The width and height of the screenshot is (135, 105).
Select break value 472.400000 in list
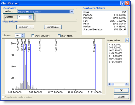[115, 45]
